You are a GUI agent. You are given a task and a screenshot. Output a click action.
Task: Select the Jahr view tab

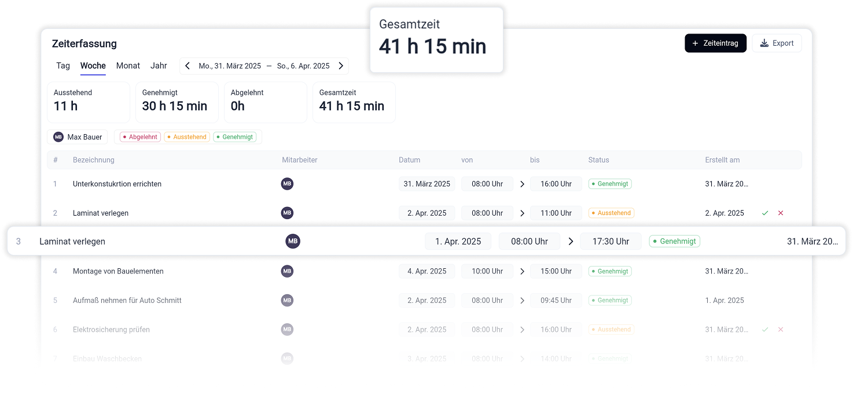[x=159, y=66]
